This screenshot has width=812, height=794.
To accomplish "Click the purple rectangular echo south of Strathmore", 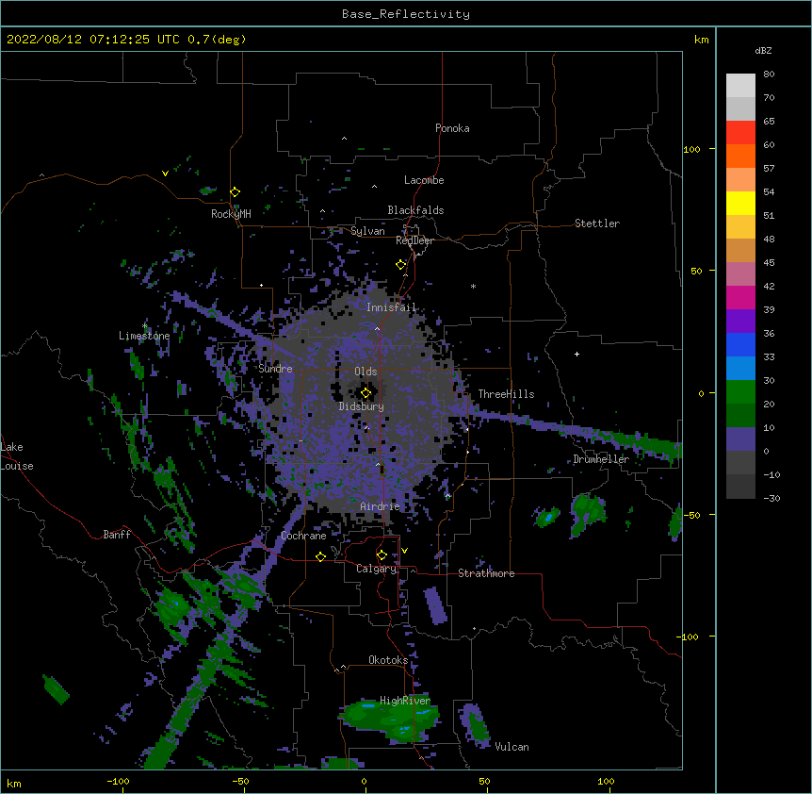I will 435,605.
